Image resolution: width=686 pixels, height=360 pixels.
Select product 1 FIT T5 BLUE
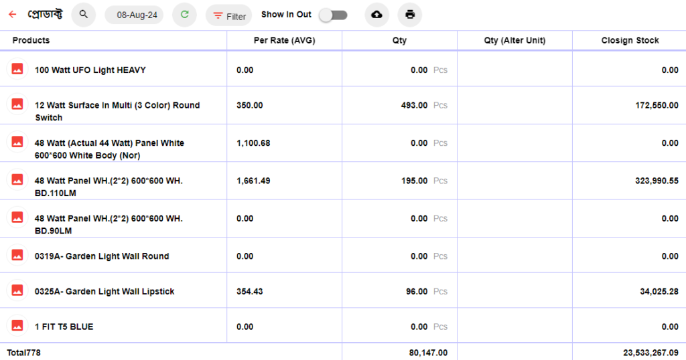64,327
